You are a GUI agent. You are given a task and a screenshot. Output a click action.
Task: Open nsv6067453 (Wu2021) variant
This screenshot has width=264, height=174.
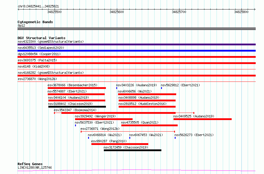coord(146,135)
